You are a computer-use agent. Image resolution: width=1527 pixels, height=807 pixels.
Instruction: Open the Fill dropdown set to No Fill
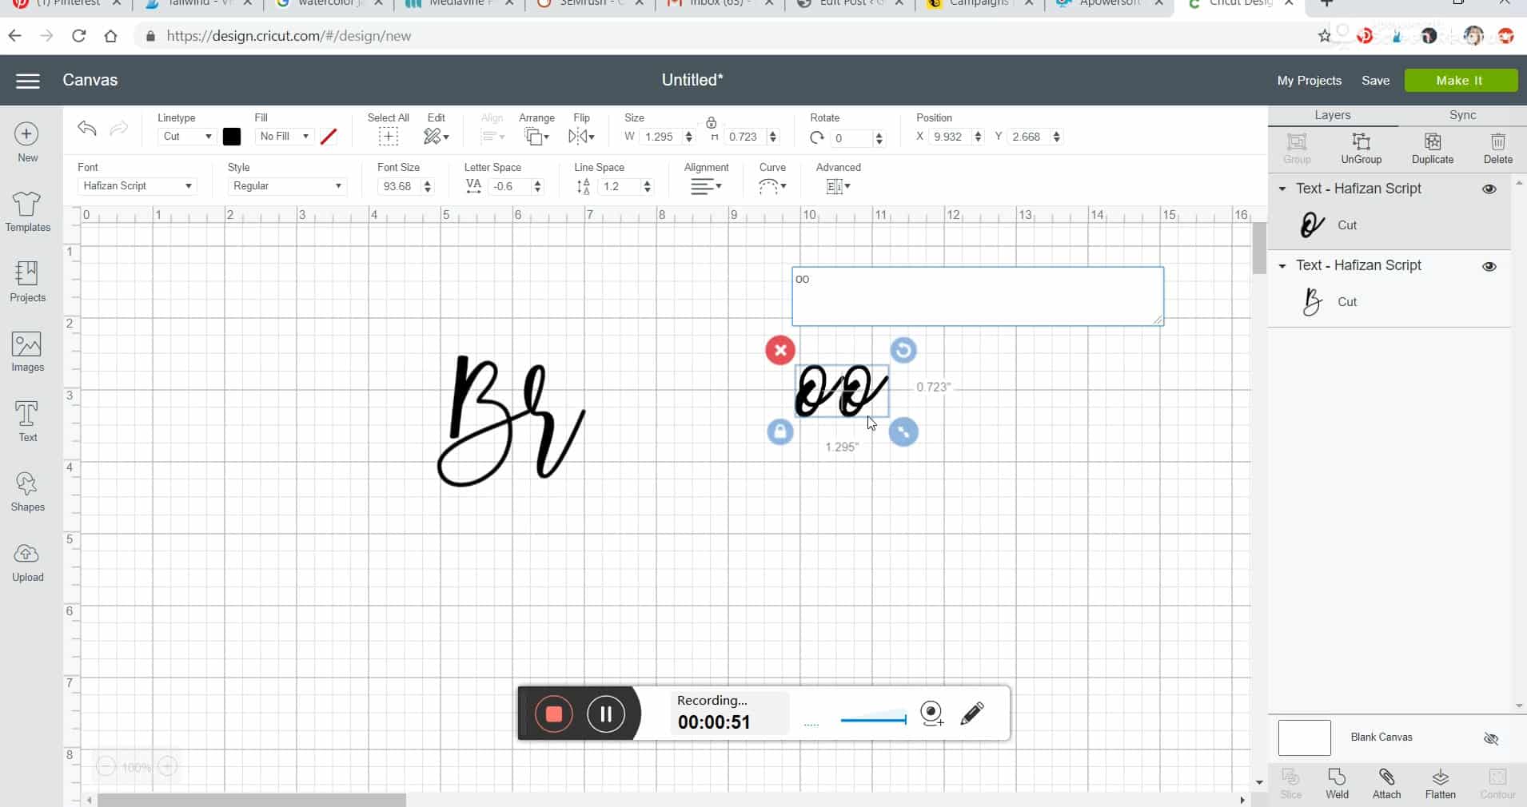coord(284,137)
